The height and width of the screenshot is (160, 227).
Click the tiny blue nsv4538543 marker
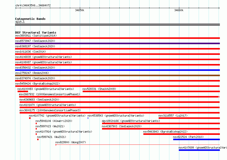click(x=88, y=118)
